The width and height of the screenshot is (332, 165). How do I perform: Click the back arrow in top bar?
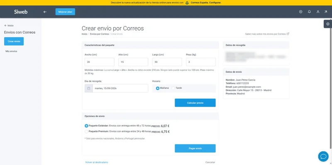point(45,12)
